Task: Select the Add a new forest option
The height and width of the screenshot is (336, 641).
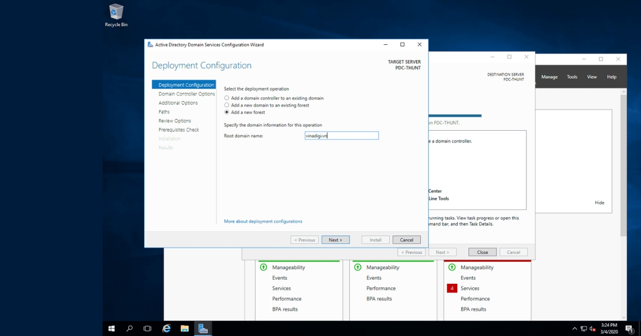Action: tap(226, 113)
